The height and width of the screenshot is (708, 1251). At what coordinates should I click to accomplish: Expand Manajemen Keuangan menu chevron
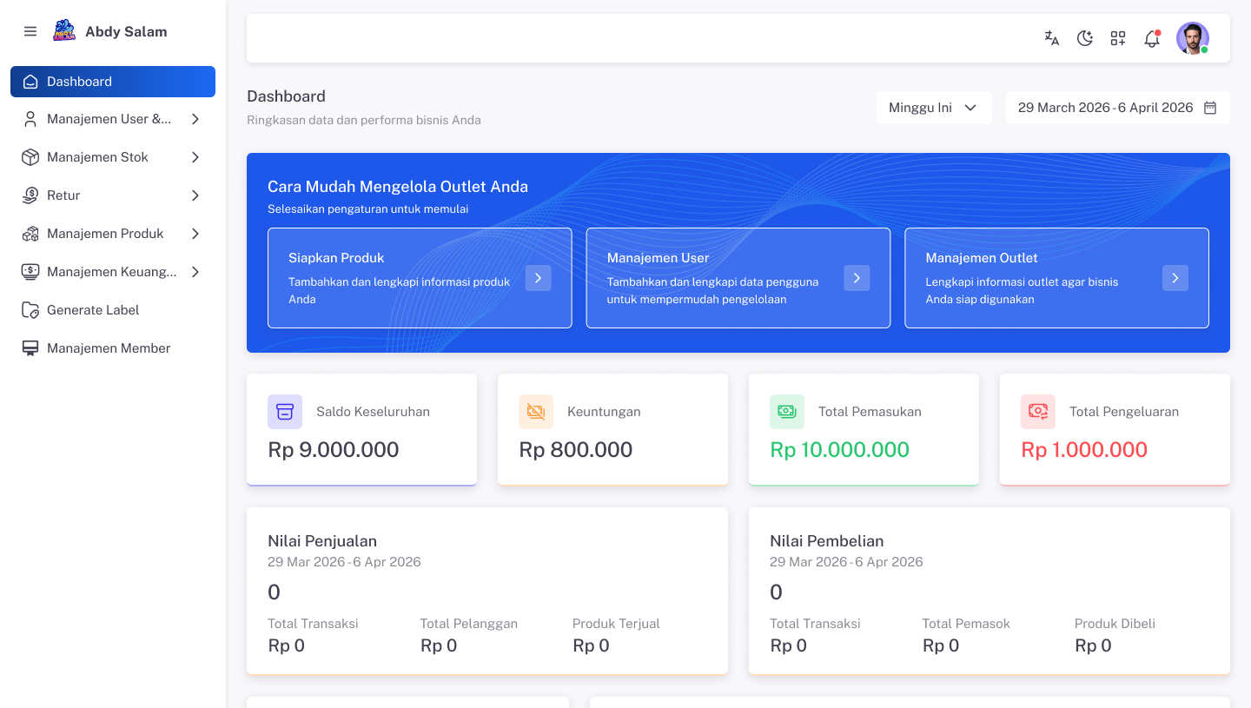pos(195,272)
